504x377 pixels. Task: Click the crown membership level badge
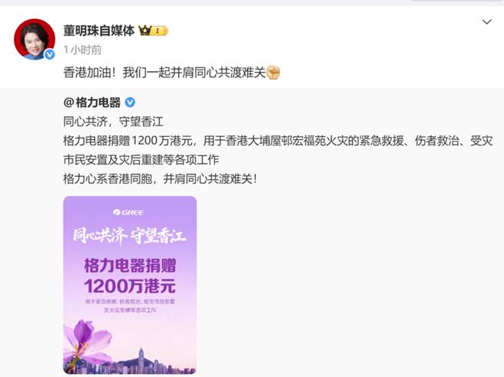pyautogui.click(x=153, y=31)
